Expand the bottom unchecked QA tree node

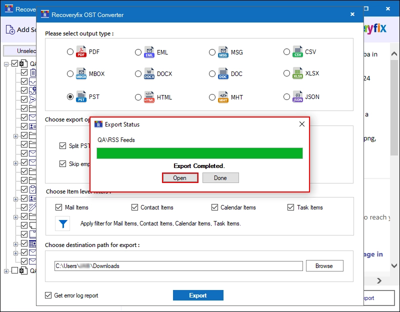point(6,271)
